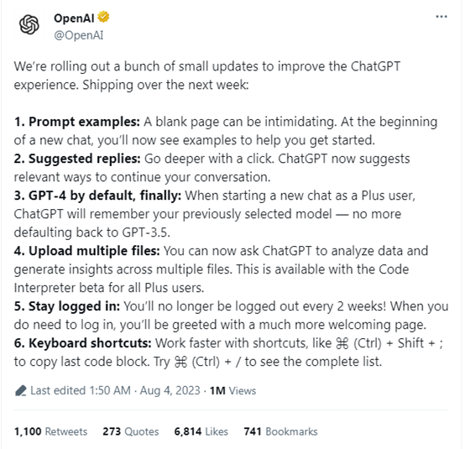Click the 'Upload multiple files' heading

87,251
